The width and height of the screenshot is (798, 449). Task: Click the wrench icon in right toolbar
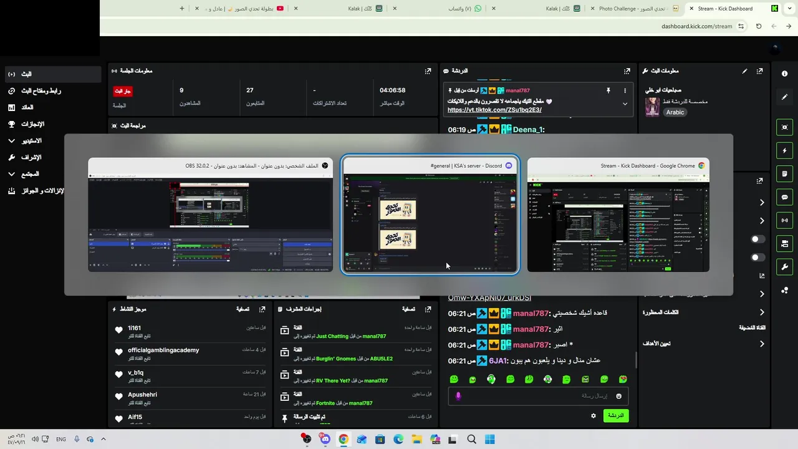click(784, 267)
